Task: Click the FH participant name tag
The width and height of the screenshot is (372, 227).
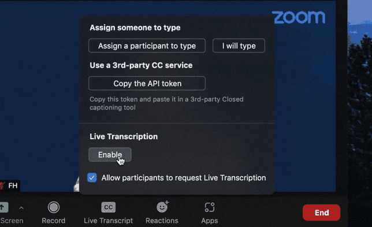Action: click(x=13, y=185)
